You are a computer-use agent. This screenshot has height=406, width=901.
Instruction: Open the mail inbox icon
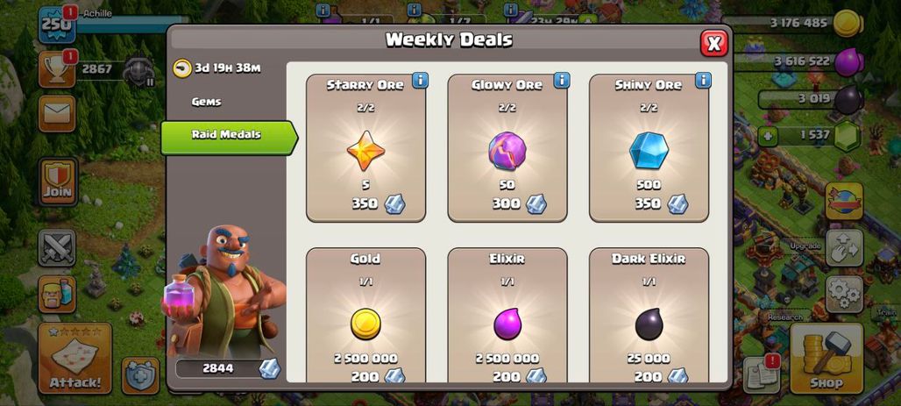coord(57,113)
